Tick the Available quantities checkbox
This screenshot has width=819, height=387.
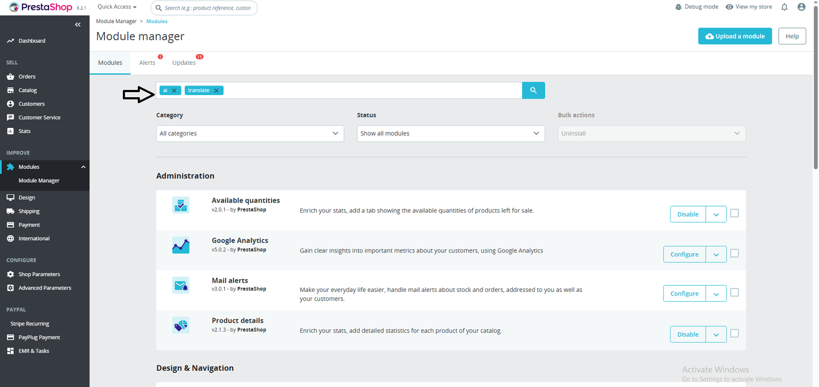tap(735, 213)
